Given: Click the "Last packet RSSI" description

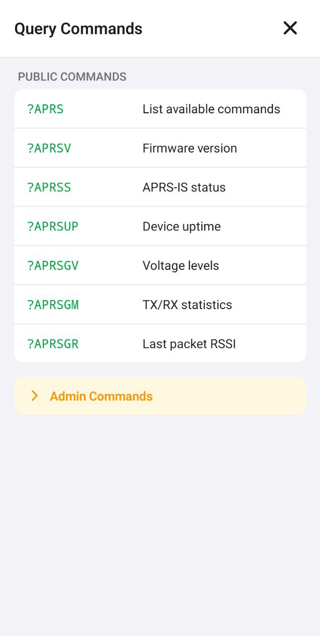Looking at the screenshot, I should pos(189,344).
